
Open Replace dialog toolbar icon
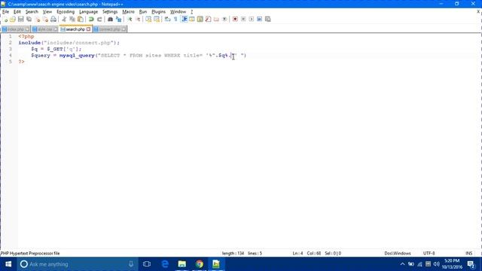118,20
